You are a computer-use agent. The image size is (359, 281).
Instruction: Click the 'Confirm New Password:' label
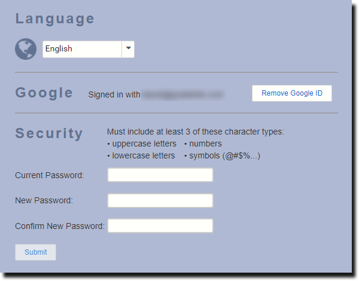pos(60,225)
